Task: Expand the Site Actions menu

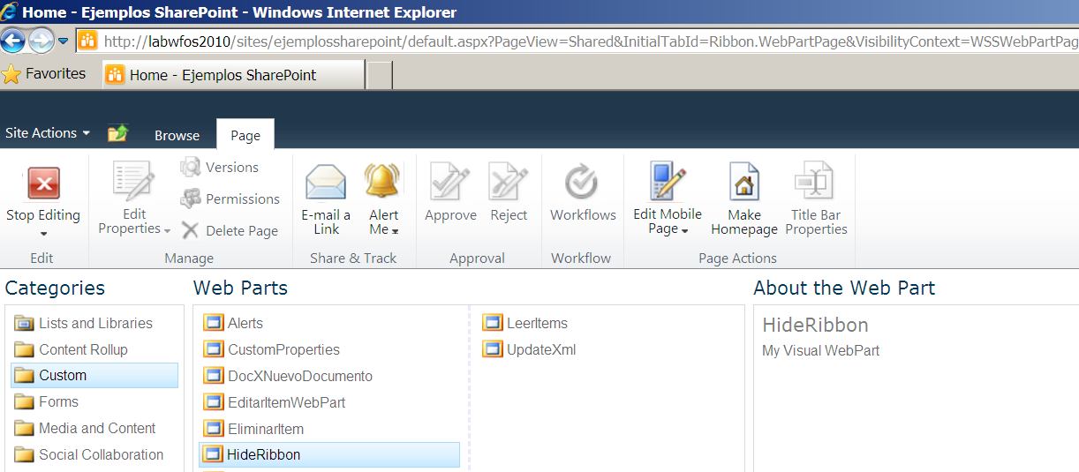Action: 48,132
